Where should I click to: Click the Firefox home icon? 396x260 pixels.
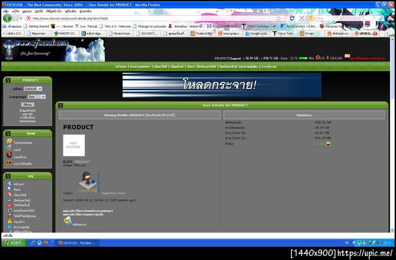(x=390, y=18)
